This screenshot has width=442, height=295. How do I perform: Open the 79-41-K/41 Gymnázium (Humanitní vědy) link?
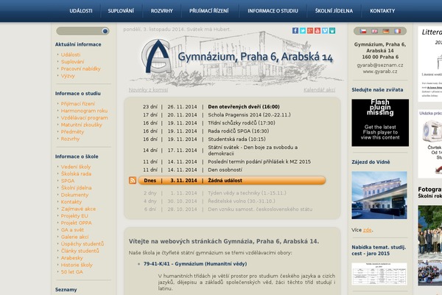click(195, 264)
